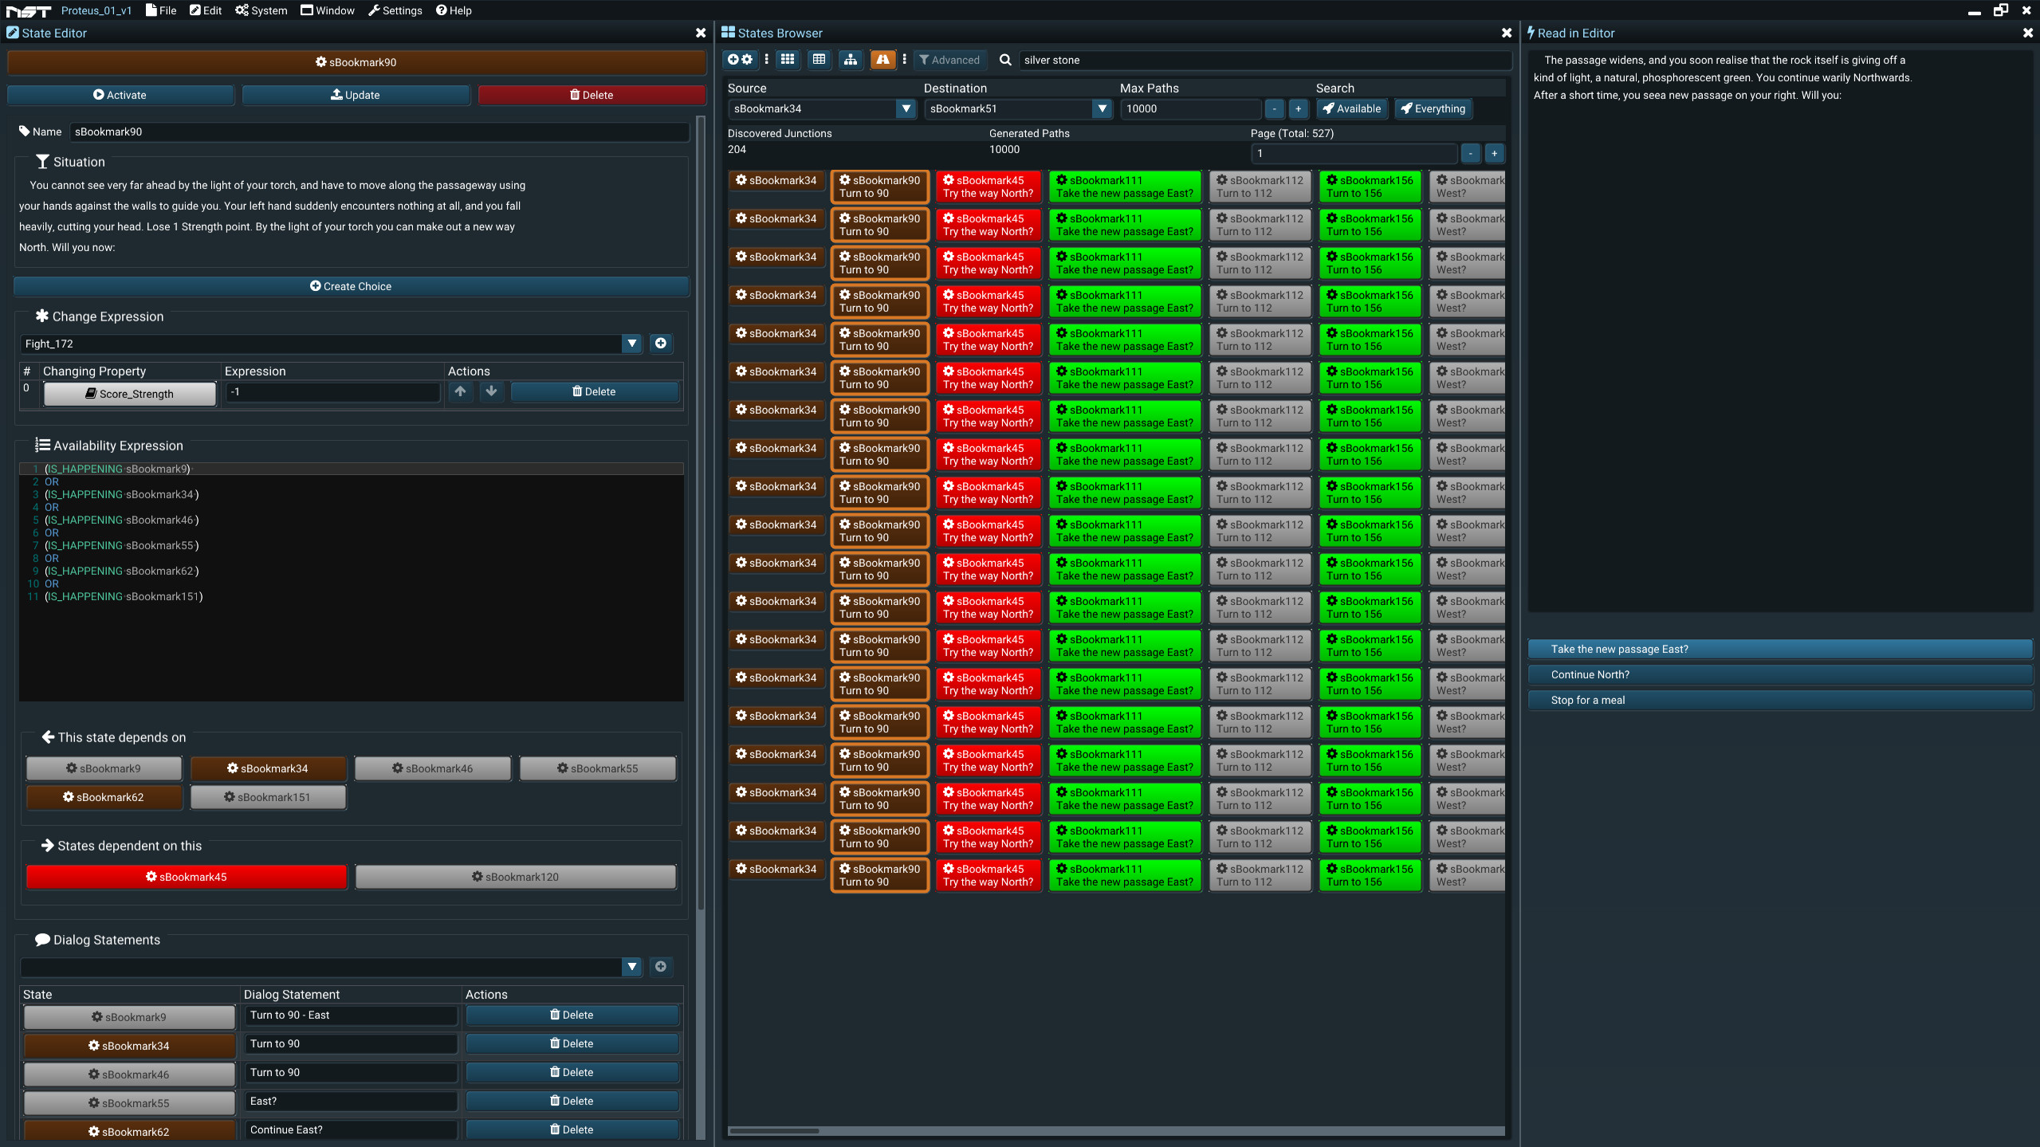Screen dimensions: 2040x1147
Task: Open the Settings menu
Action: click(x=395, y=10)
